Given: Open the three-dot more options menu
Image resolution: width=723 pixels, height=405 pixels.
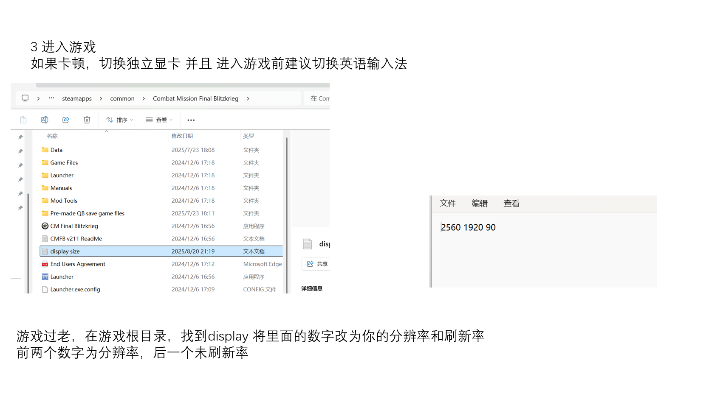Looking at the screenshot, I should tap(191, 120).
